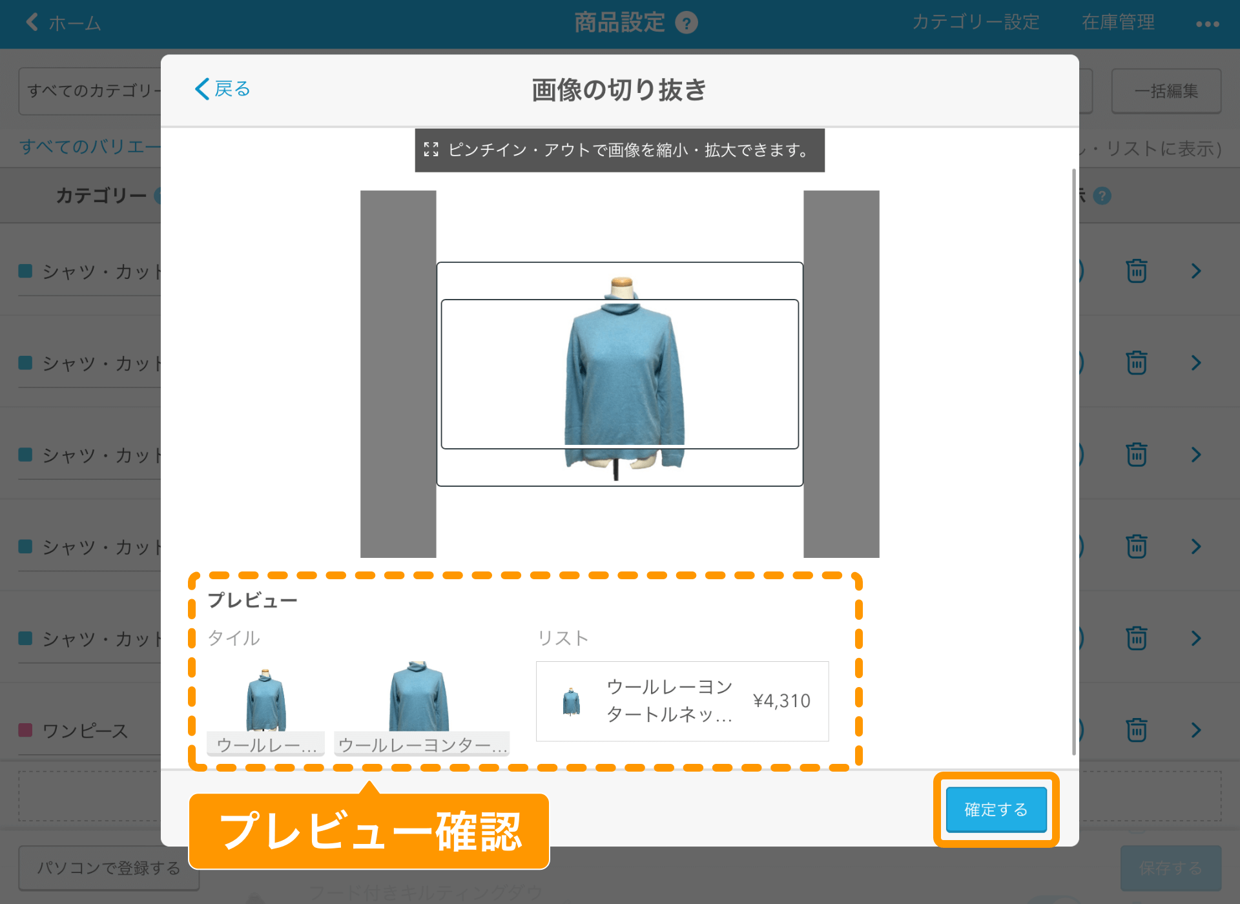
Task: Open the すべてのカテゴリー dropdown
Action: (x=90, y=91)
